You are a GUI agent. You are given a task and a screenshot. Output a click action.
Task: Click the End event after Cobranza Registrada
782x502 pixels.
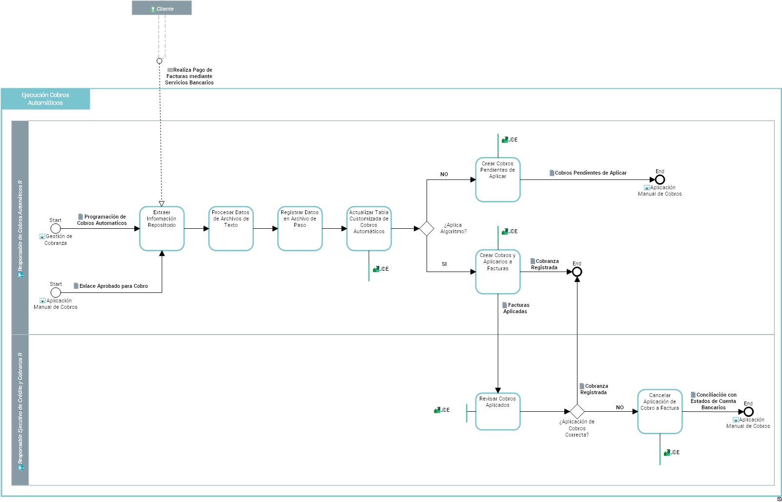point(577,272)
